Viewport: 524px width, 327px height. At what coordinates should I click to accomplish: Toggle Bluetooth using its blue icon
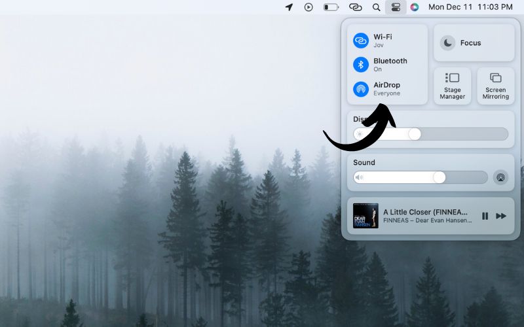tap(361, 65)
